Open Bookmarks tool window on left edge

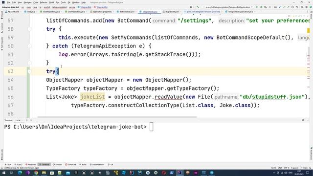[x=2, y=154]
